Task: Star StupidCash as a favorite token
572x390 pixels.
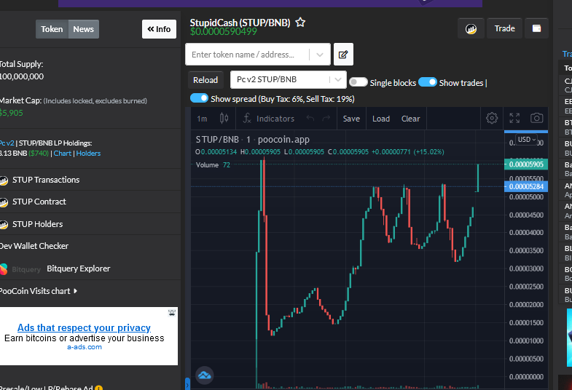Action: coord(300,23)
